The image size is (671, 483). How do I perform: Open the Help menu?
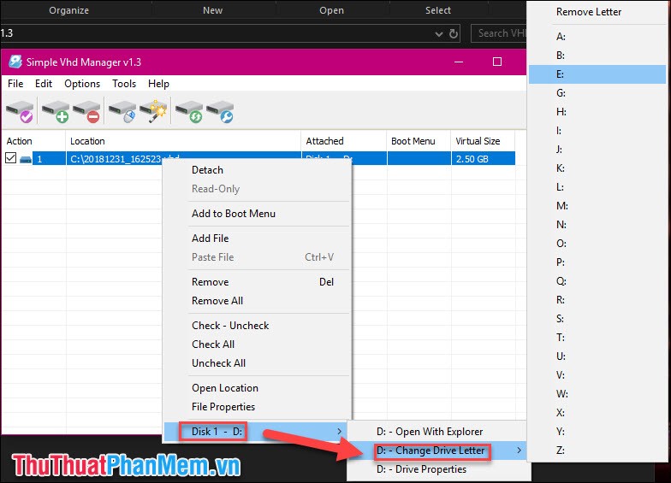click(x=159, y=84)
